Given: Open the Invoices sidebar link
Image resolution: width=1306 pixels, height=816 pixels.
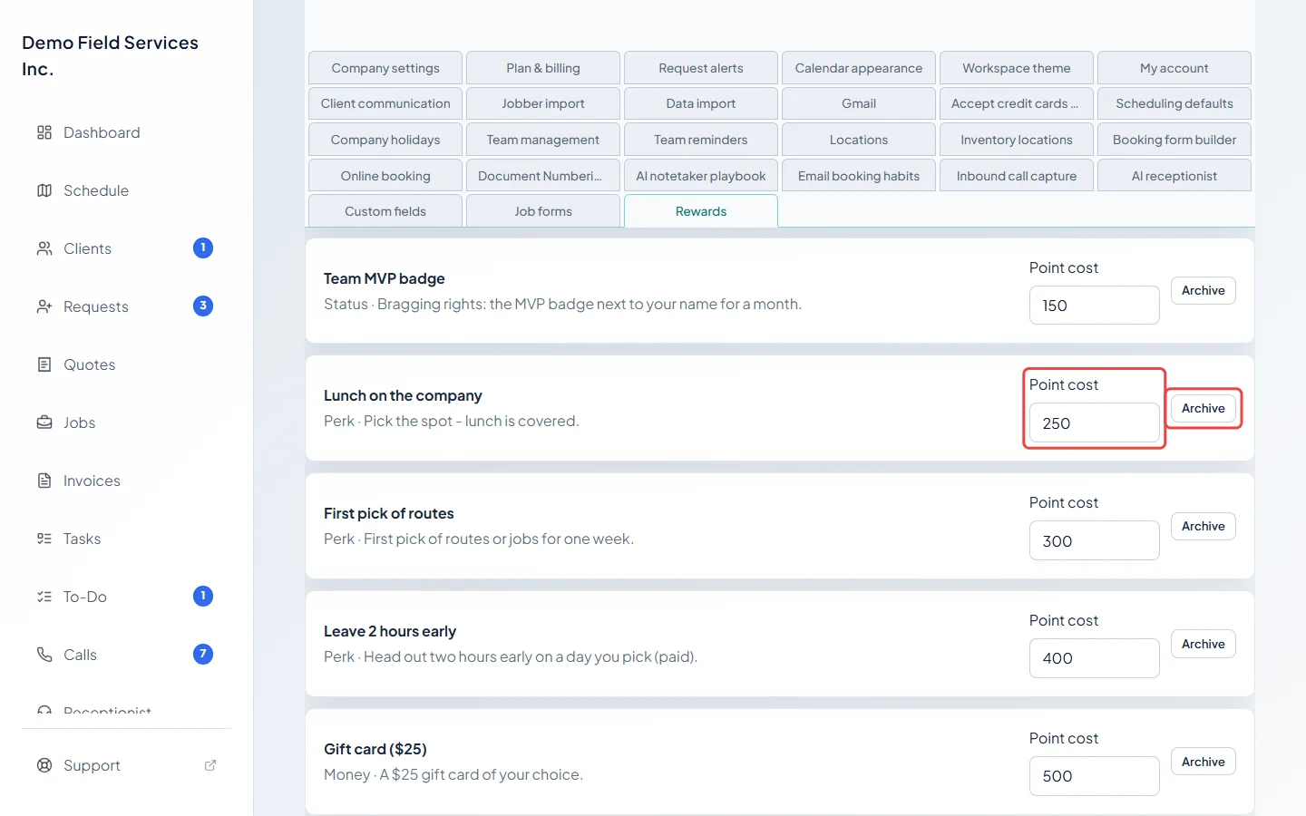Looking at the screenshot, I should click(x=127, y=481).
